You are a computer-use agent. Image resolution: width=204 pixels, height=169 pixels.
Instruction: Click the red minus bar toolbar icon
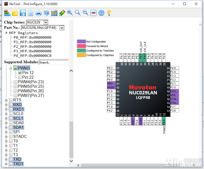pyautogui.click(x=93, y=13)
